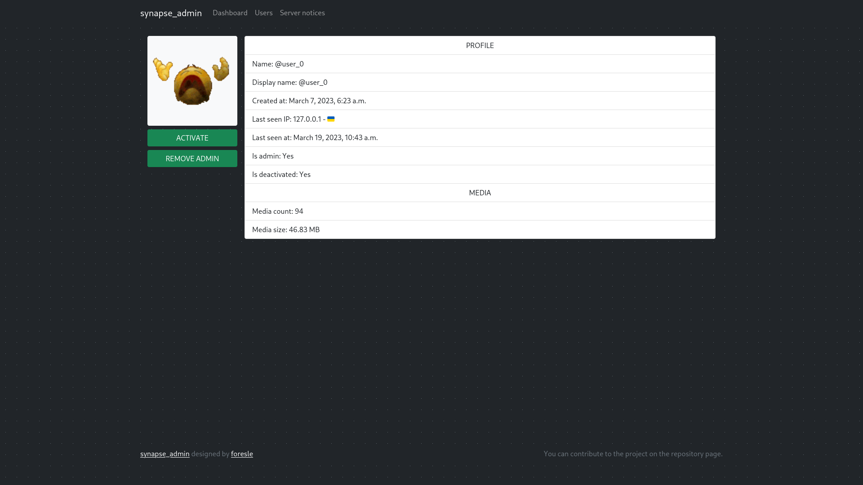Click the MEDIA section header
Image resolution: width=863 pixels, height=485 pixels.
pos(480,193)
